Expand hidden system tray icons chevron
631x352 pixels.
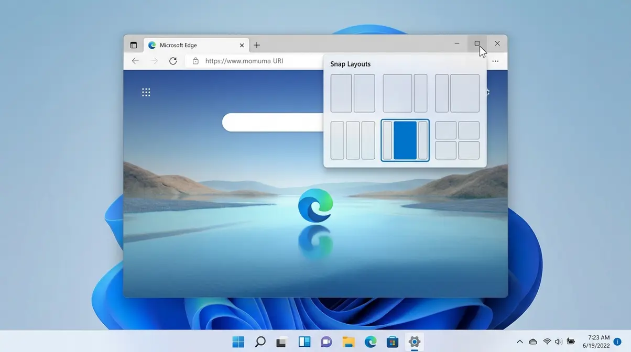point(520,342)
